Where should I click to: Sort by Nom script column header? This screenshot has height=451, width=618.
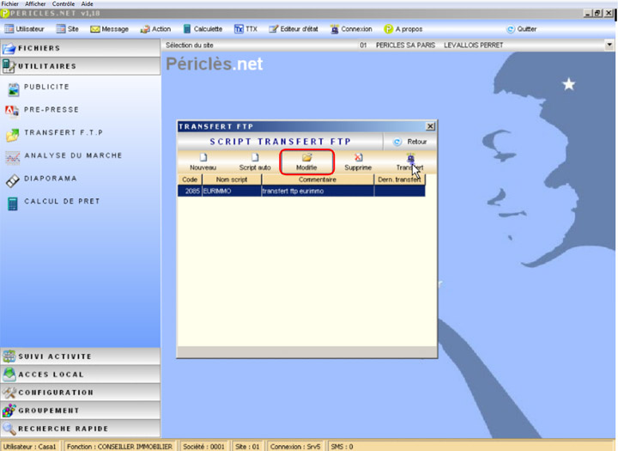pyautogui.click(x=230, y=180)
